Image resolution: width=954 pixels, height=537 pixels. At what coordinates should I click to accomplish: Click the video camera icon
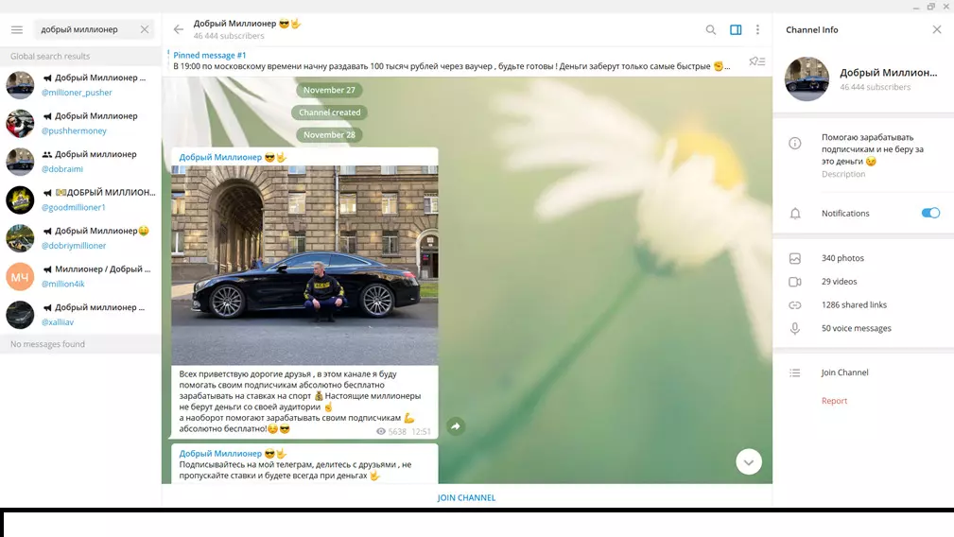(794, 282)
